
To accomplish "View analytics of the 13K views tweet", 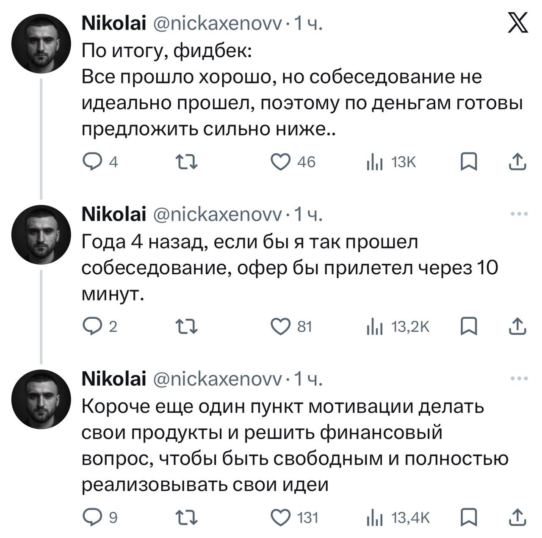I will 375,162.
